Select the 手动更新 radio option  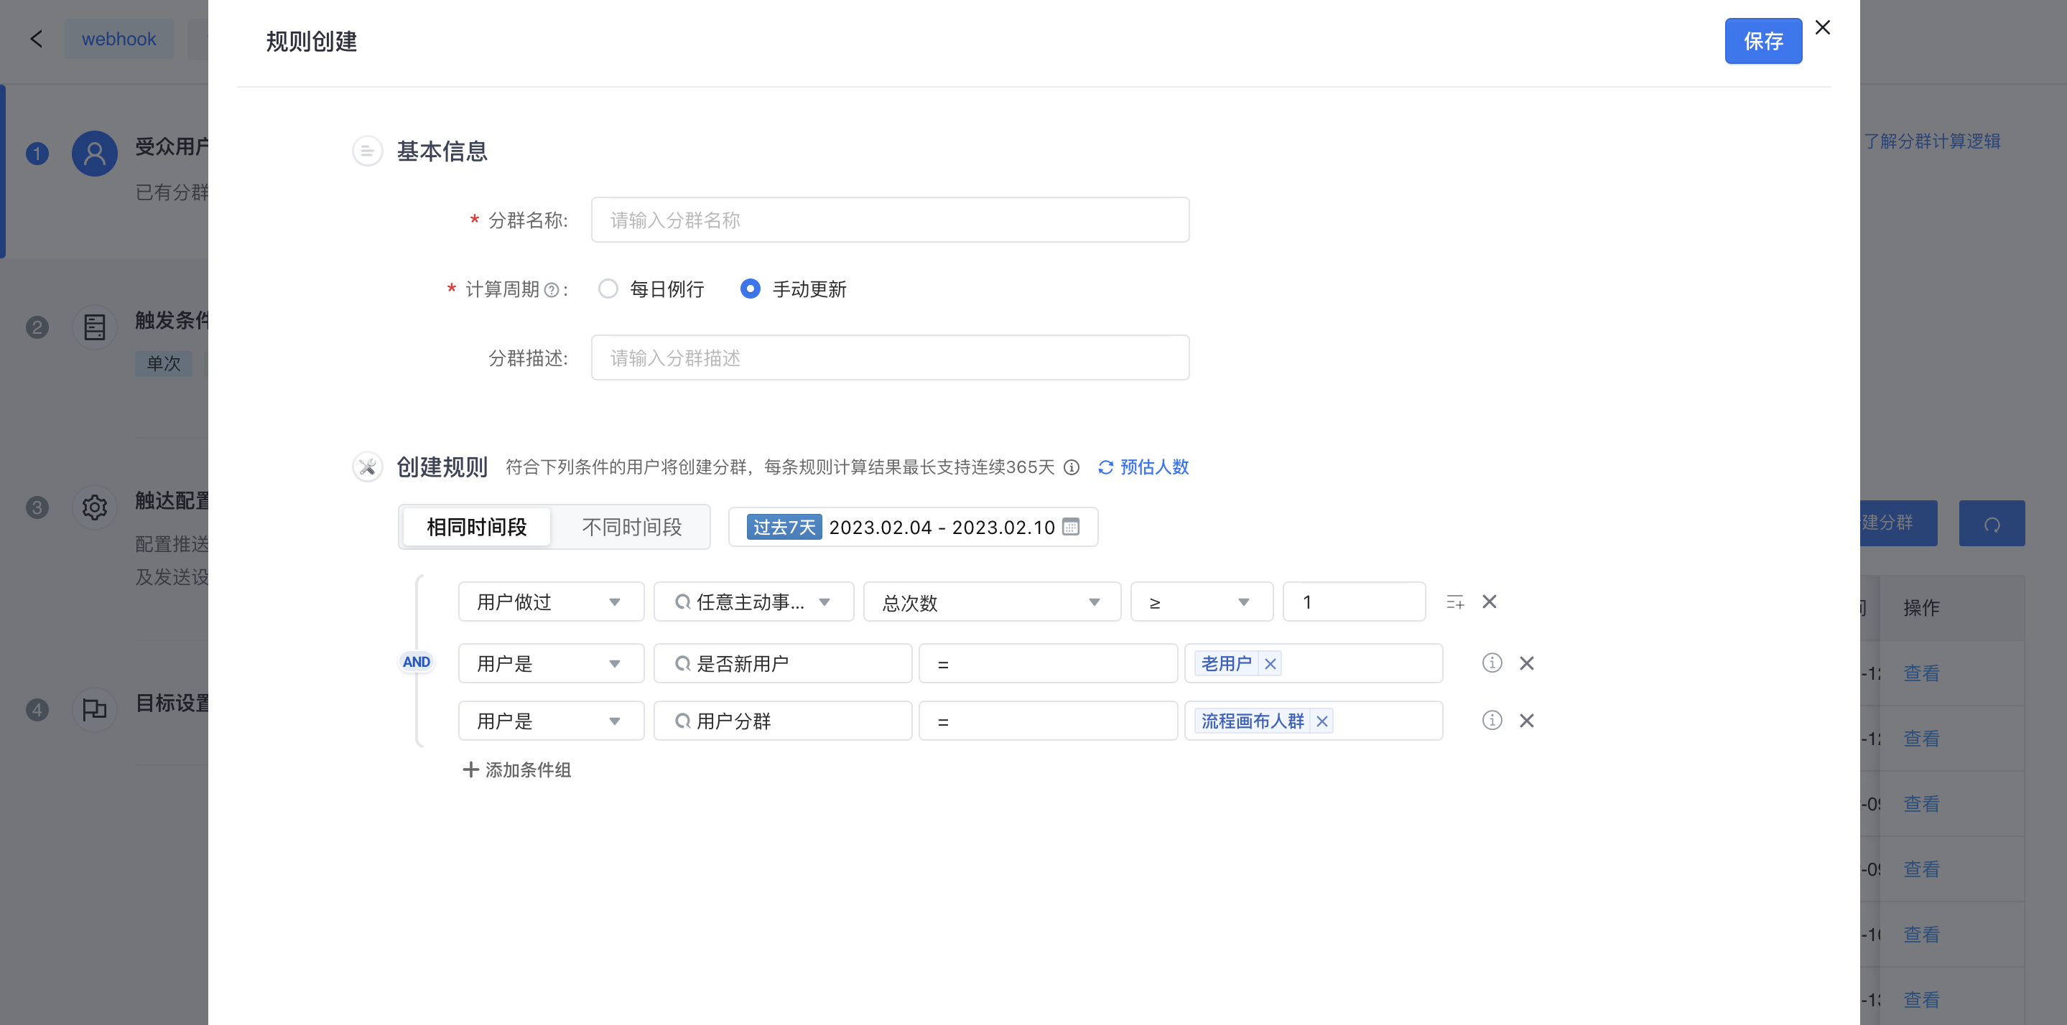tap(751, 289)
